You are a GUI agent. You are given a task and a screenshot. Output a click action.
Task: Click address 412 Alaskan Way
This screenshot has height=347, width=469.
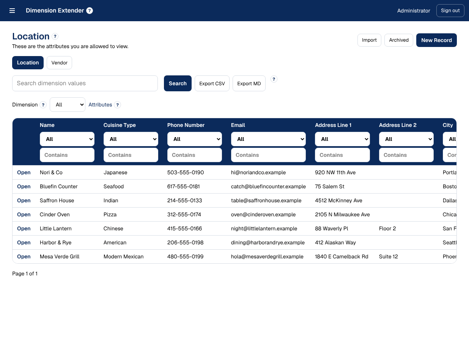(x=335, y=242)
